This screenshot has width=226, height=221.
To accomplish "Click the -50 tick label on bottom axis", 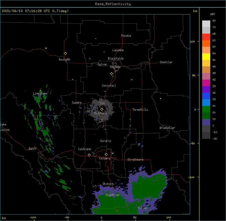I will click(x=67, y=217).
